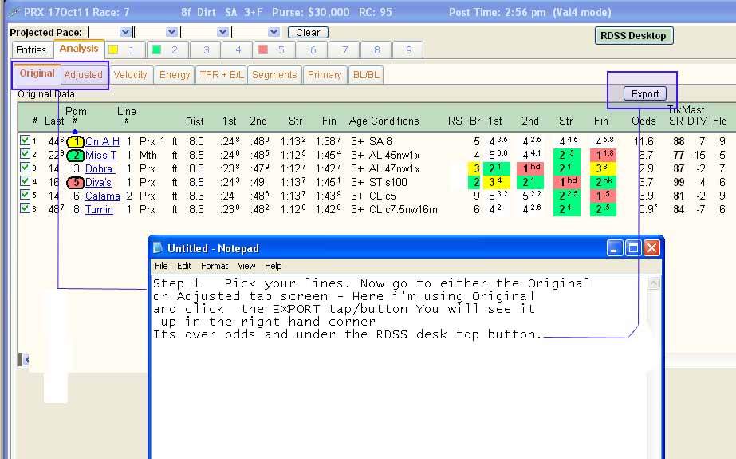The height and width of the screenshot is (459, 736).
Task: Open horse tab 3
Action: (206, 49)
